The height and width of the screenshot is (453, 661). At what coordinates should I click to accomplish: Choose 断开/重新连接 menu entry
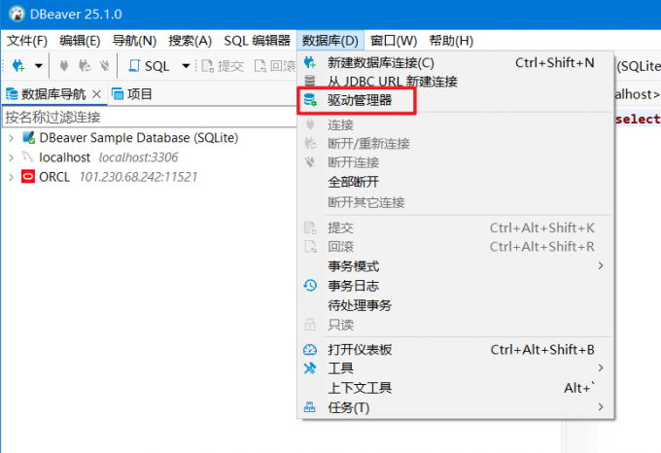pyautogui.click(x=456, y=144)
